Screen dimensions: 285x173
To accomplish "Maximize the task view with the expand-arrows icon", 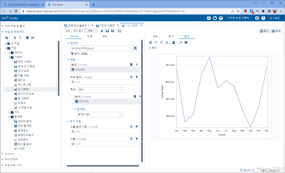I will pyautogui.click(x=119, y=31).
